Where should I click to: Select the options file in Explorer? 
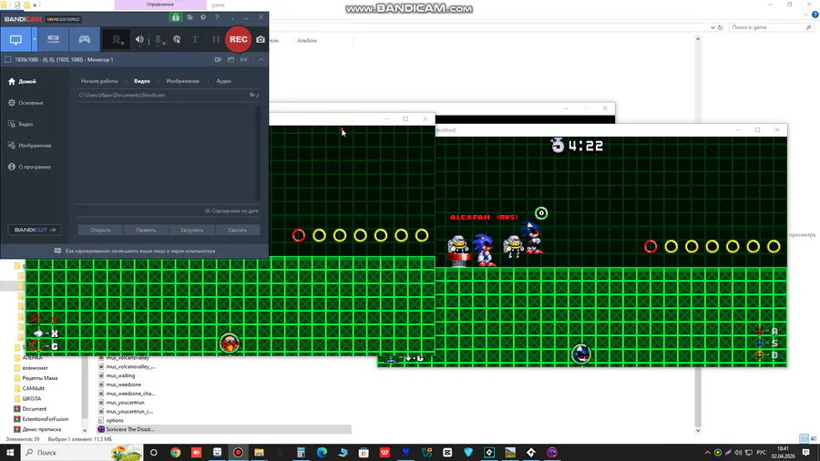115,420
